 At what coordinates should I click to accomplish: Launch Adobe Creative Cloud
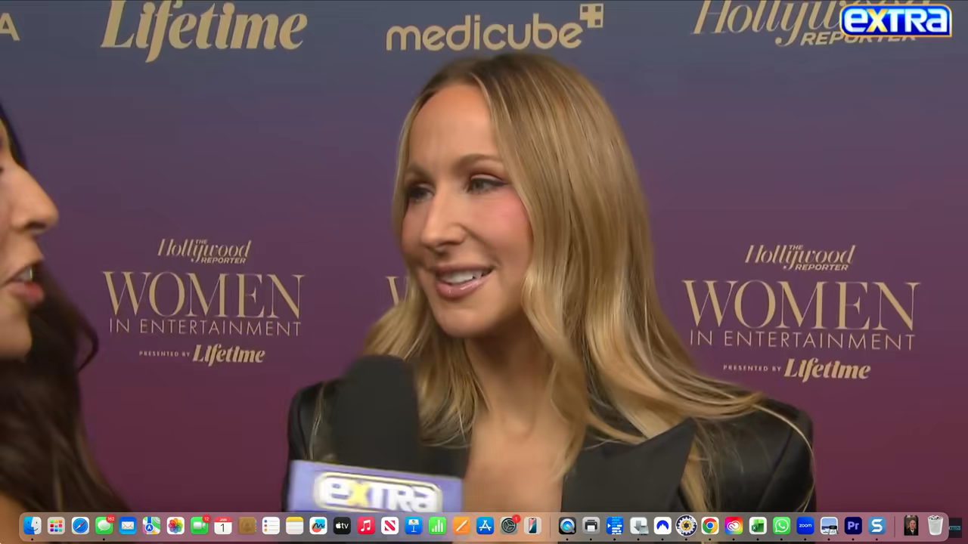(x=734, y=526)
